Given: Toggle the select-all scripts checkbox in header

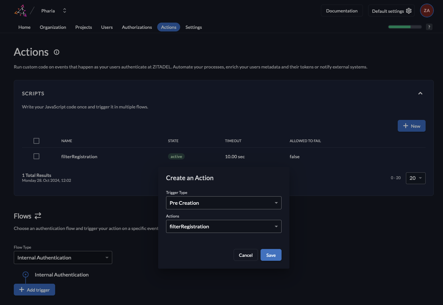Looking at the screenshot, I should (x=36, y=141).
